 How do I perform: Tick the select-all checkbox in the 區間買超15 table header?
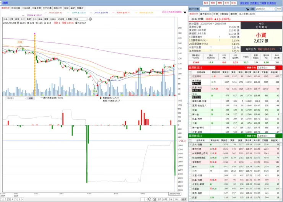tap(190, 72)
